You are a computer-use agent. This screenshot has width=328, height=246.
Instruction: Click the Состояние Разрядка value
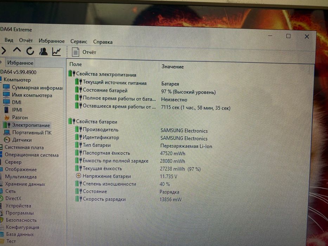click(x=169, y=192)
